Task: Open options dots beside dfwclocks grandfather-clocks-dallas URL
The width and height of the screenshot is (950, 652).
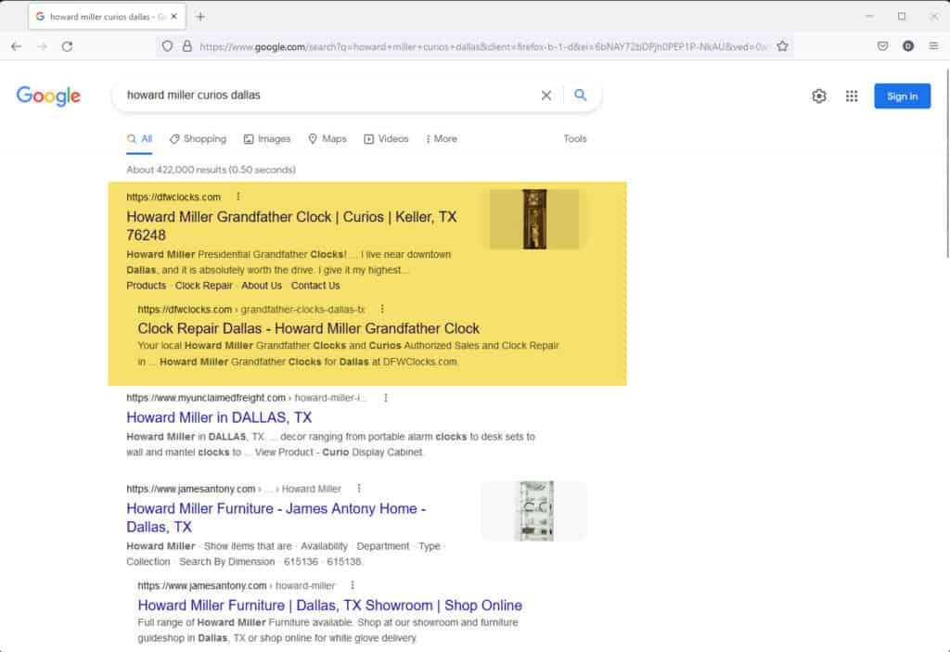Action: [x=382, y=309]
